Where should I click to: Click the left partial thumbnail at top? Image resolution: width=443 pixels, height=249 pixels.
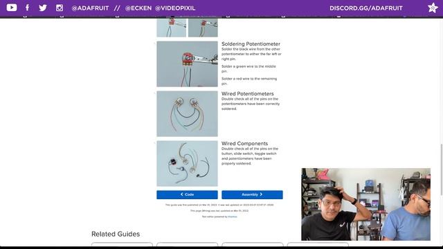pyautogui.click(x=172, y=28)
